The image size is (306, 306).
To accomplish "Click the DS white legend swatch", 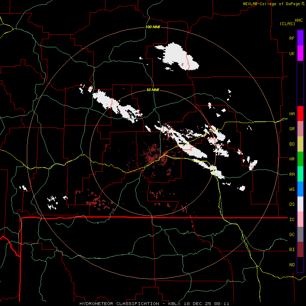I will click(x=300, y=204).
